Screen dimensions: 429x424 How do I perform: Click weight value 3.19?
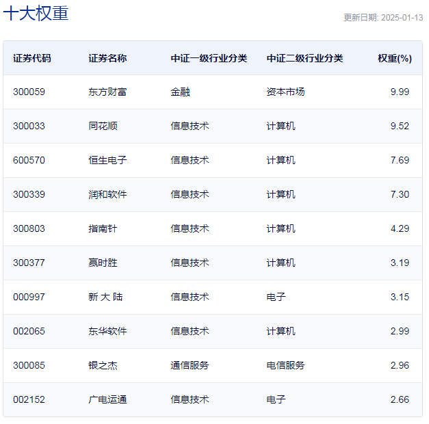click(x=400, y=263)
